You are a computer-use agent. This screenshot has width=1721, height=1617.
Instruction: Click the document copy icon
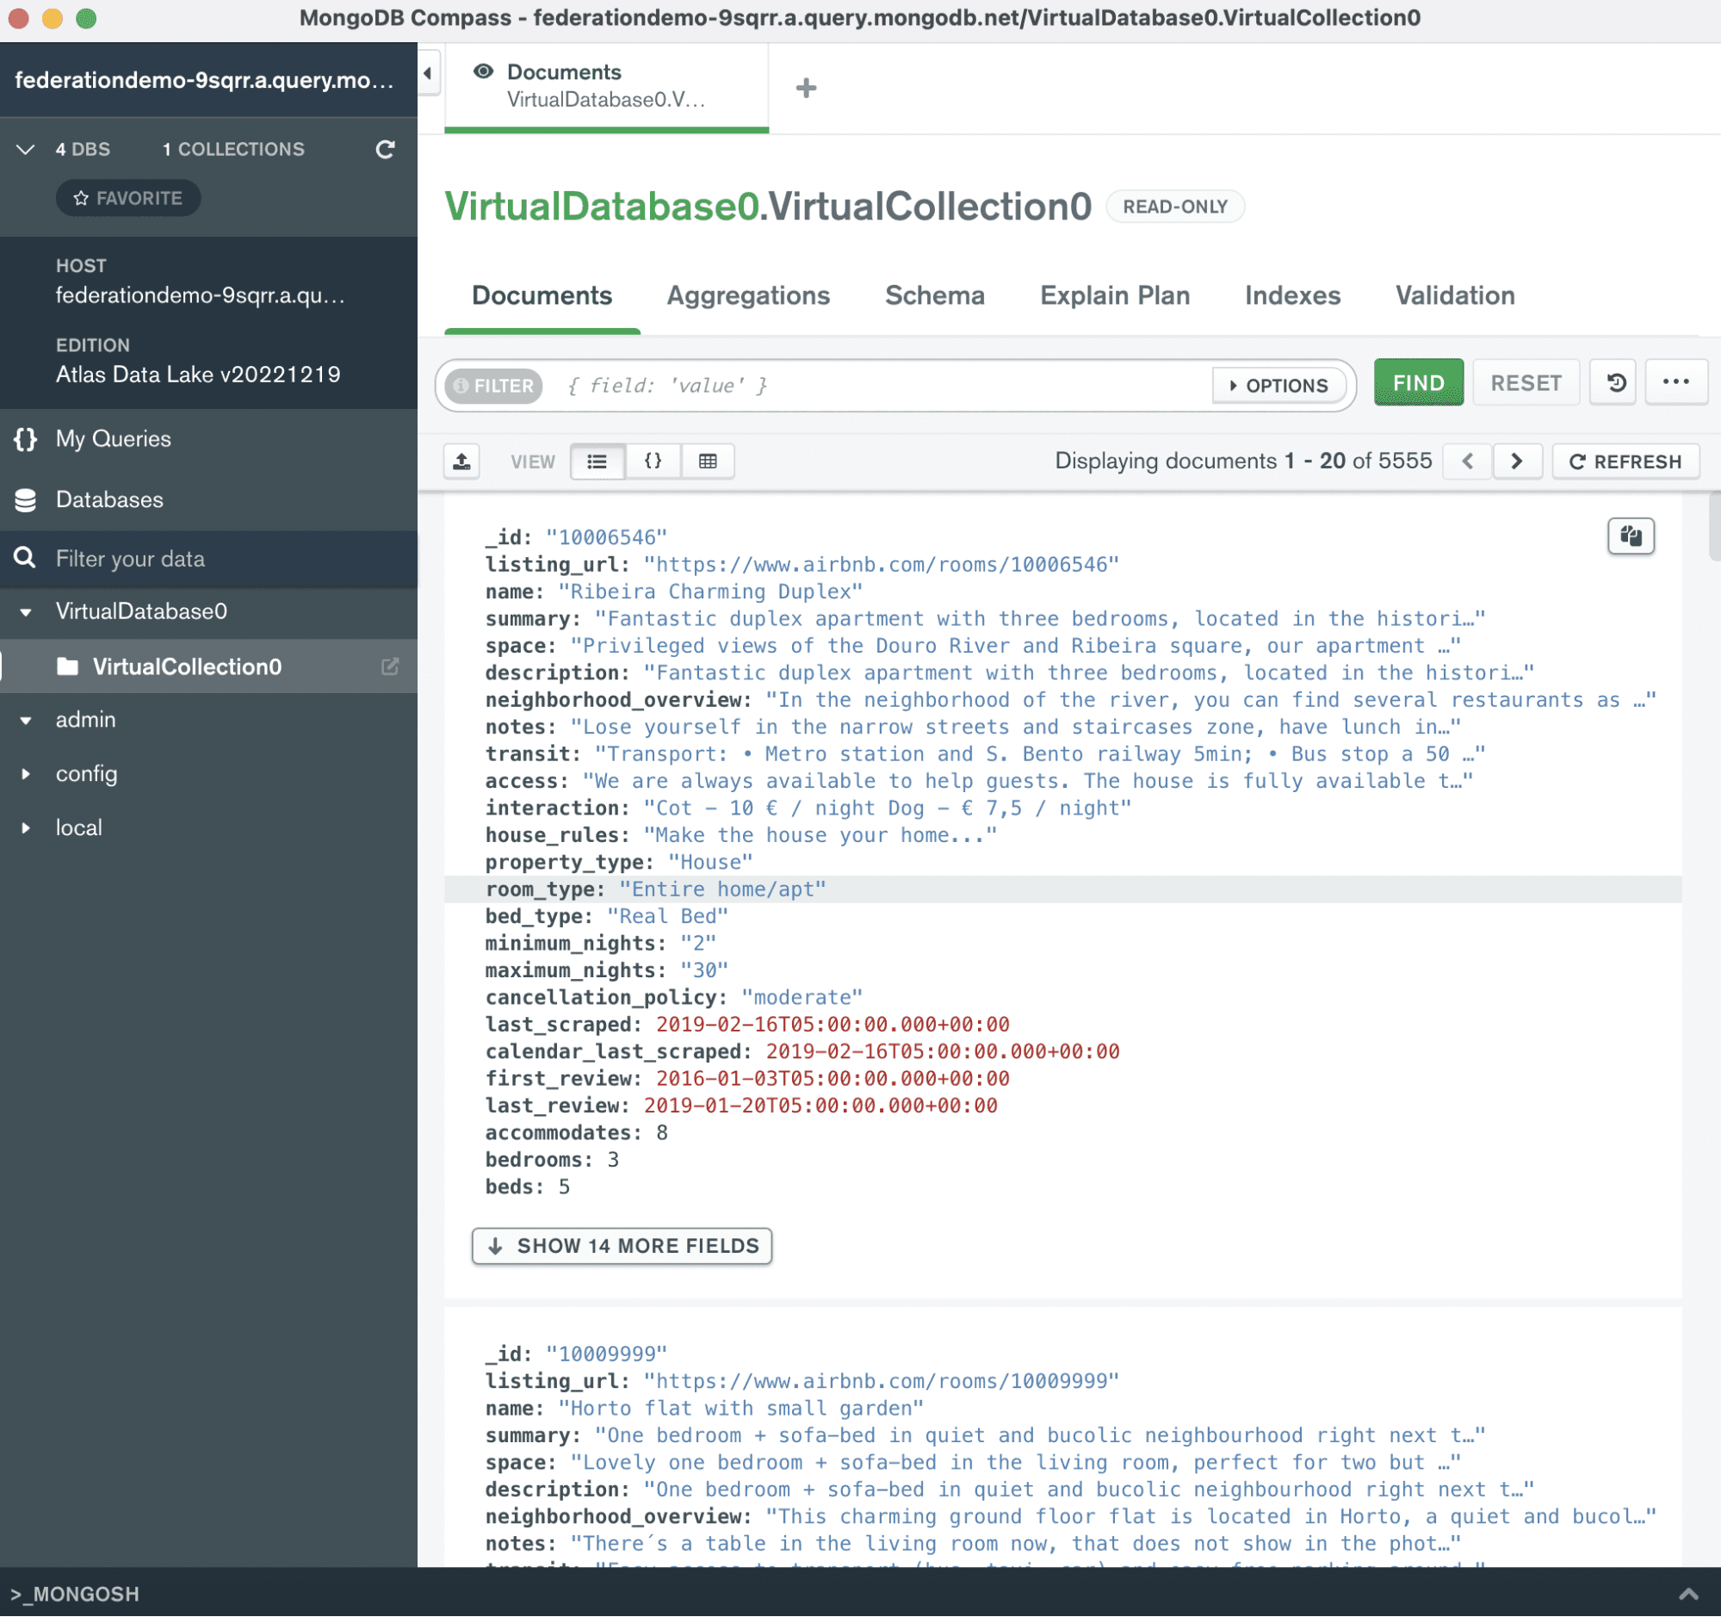[x=1631, y=535]
